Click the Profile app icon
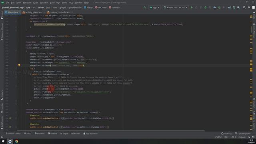The image size is (256, 144). pyautogui.click(x=214, y=8)
